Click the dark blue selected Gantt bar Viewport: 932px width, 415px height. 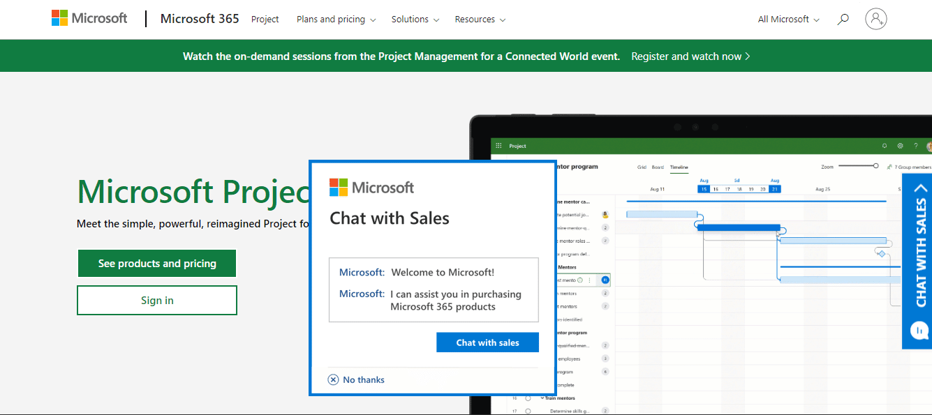pos(739,227)
